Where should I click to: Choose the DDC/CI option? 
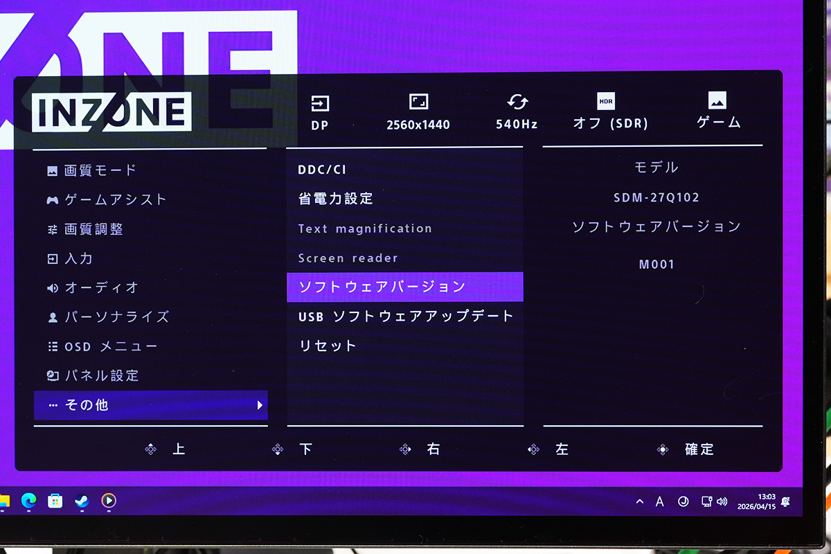[322, 170]
